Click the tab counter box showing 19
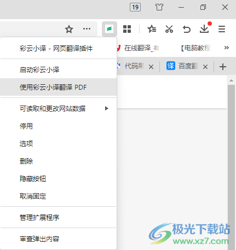The width and height of the screenshot is (236, 250). click(135, 7)
